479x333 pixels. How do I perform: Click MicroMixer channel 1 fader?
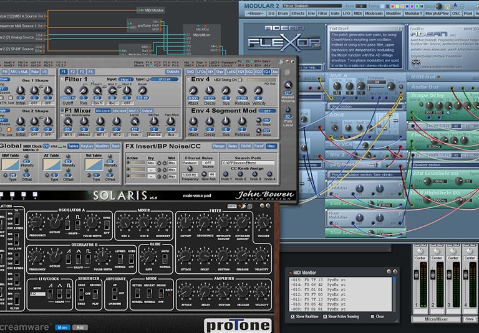coord(416,274)
